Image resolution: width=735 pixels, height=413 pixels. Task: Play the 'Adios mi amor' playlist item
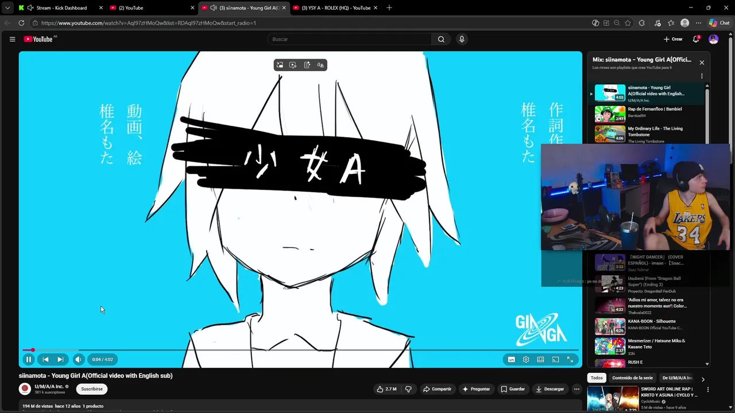click(x=648, y=305)
